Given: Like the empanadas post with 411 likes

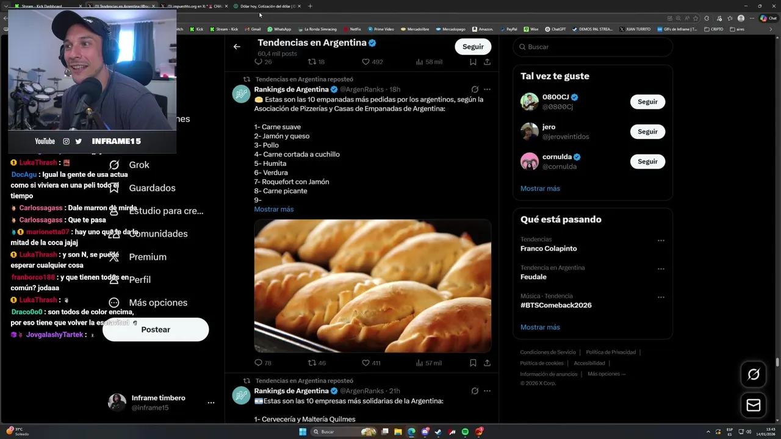Looking at the screenshot, I should click(371, 363).
